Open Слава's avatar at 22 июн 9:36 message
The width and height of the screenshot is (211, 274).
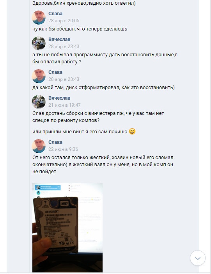coord(39,146)
